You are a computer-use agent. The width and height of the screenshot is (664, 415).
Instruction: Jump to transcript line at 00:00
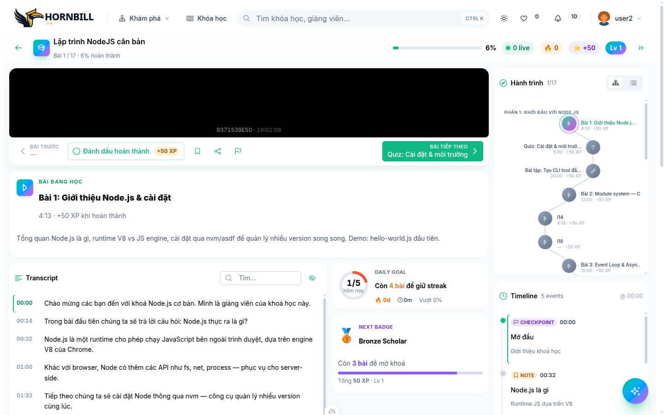coord(166,303)
